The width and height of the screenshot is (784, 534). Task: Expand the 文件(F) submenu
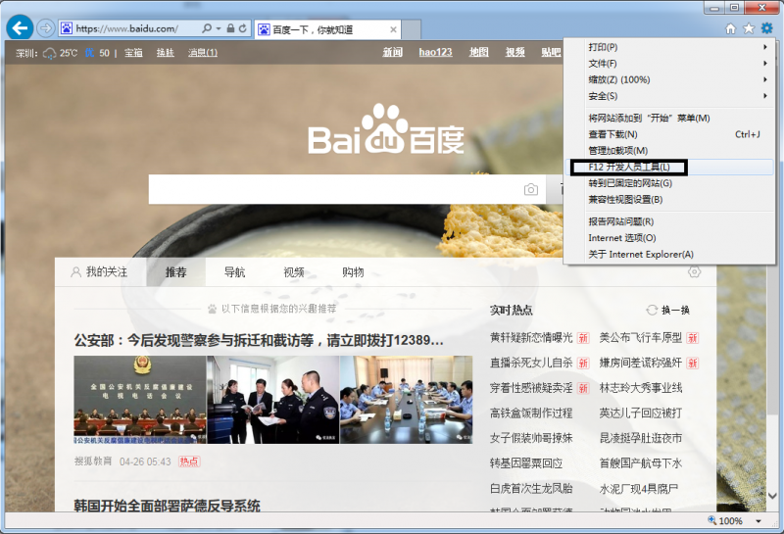pos(765,64)
